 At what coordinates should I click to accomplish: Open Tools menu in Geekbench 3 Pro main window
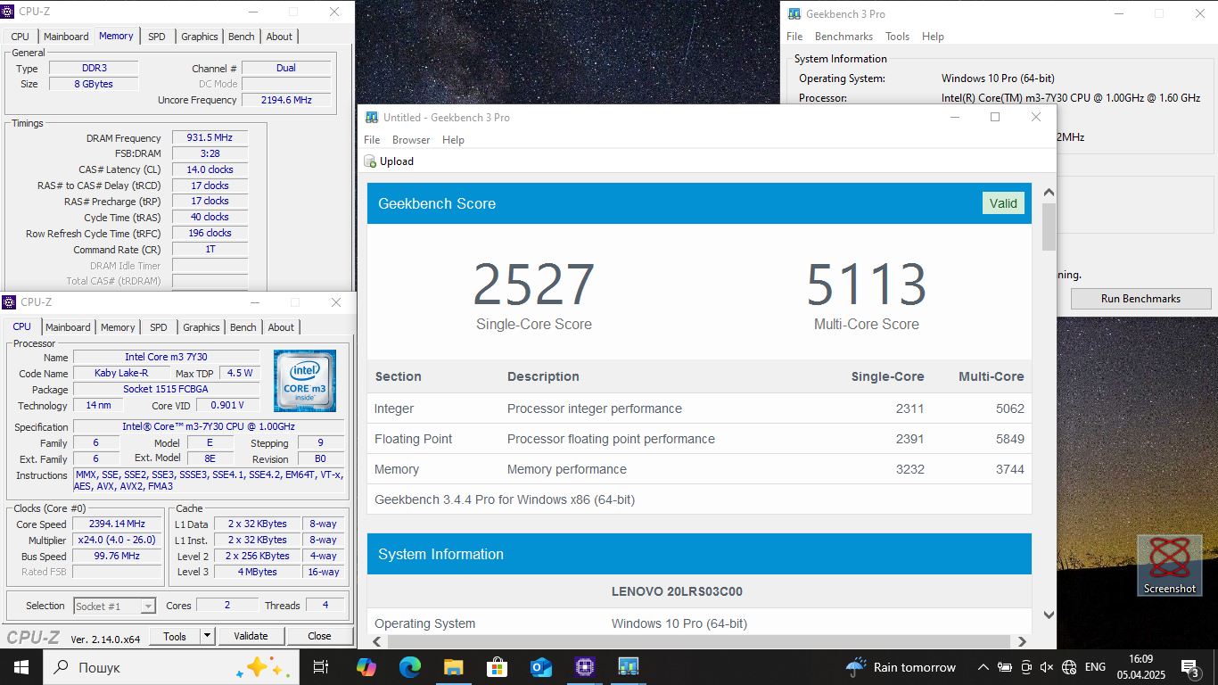coord(897,37)
